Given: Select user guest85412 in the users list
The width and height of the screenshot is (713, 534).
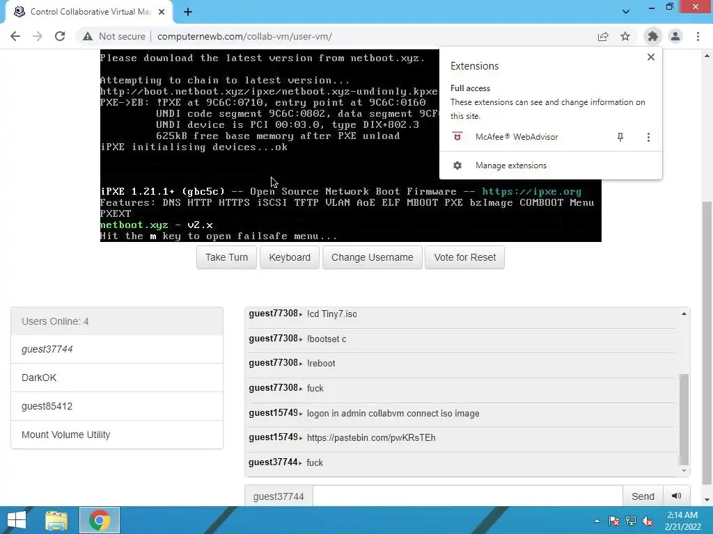Looking at the screenshot, I should [x=117, y=406].
